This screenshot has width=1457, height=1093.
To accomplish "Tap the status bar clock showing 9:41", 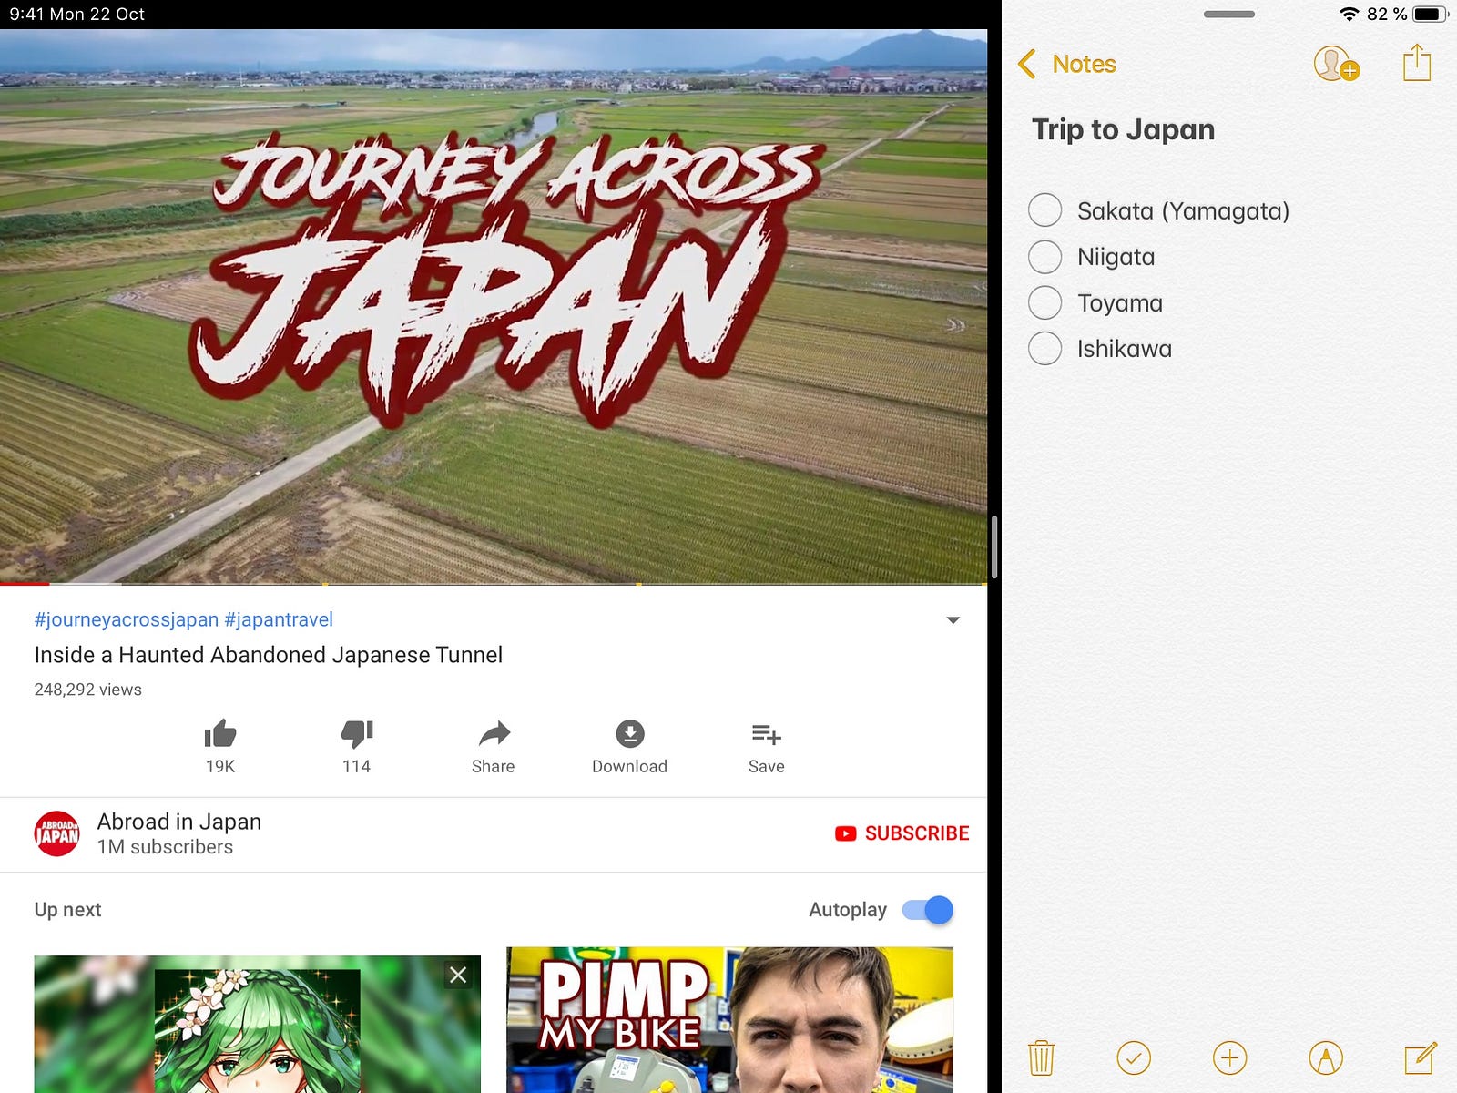I will click(x=25, y=14).
